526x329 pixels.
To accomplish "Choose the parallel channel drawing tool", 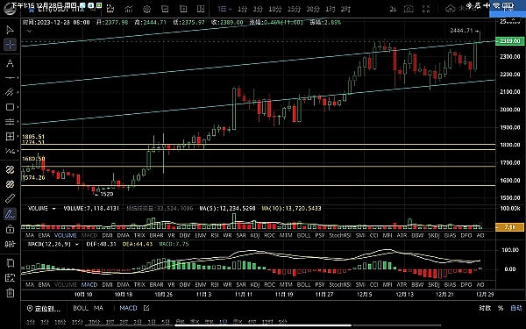I will [10, 91].
